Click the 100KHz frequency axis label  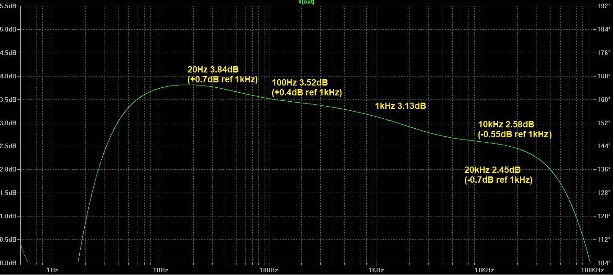click(592, 270)
